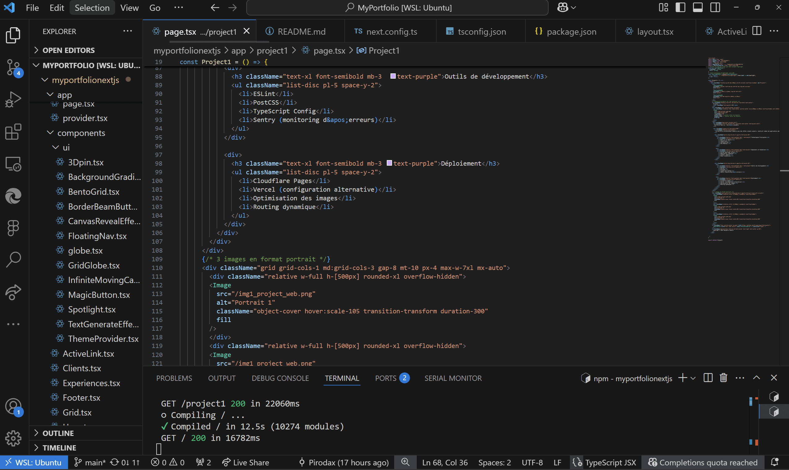Viewport: 789px width, 470px height.
Task: Open the Extensions view
Action: click(13, 132)
